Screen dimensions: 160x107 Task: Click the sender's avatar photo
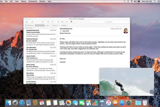coord(126,31)
